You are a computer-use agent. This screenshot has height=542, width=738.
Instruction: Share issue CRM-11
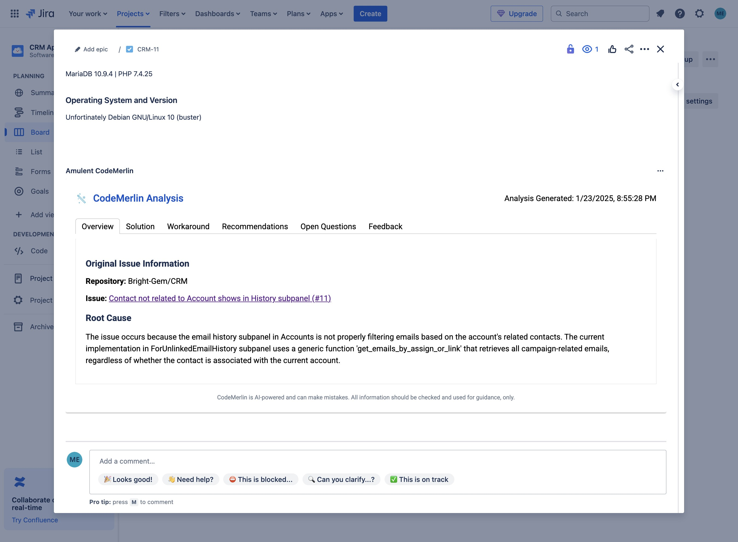(629, 49)
